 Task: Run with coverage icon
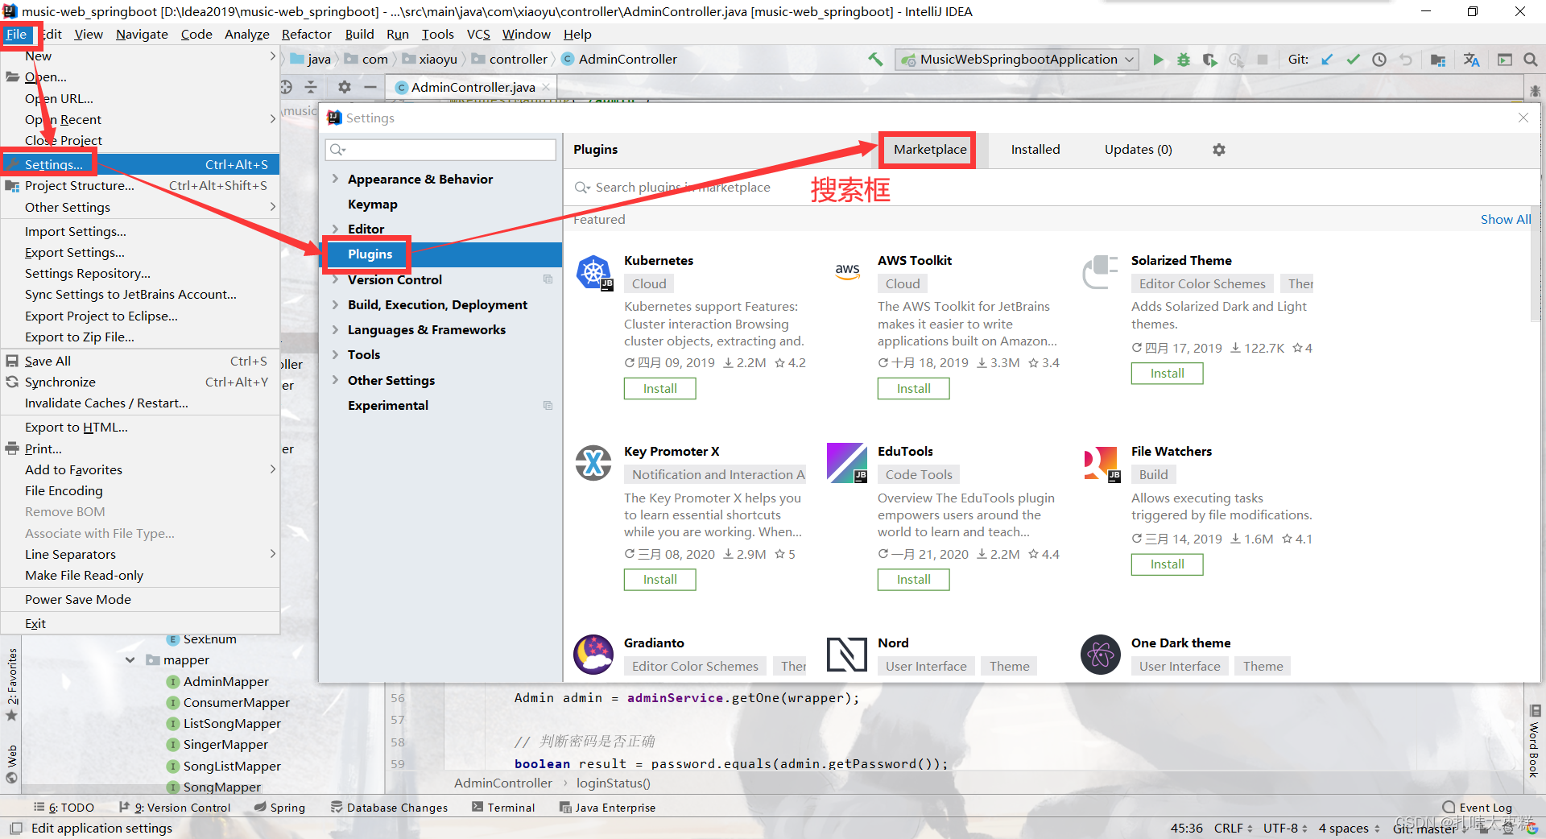click(x=1209, y=60)
